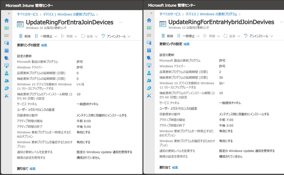Open ellipsis menu next to UpdateRingForEntraHybridJoinDevives
284x175 pixels.
[281, 22]
